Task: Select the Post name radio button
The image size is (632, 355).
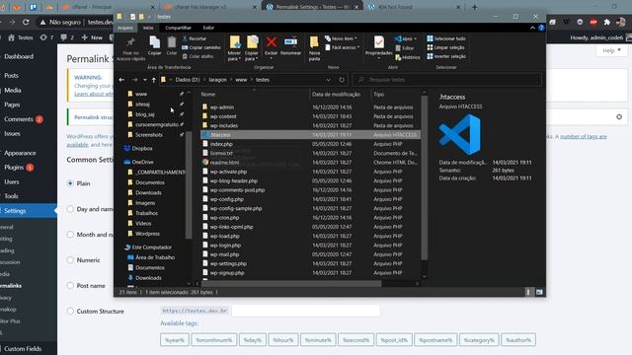Action: click(70, 286)
